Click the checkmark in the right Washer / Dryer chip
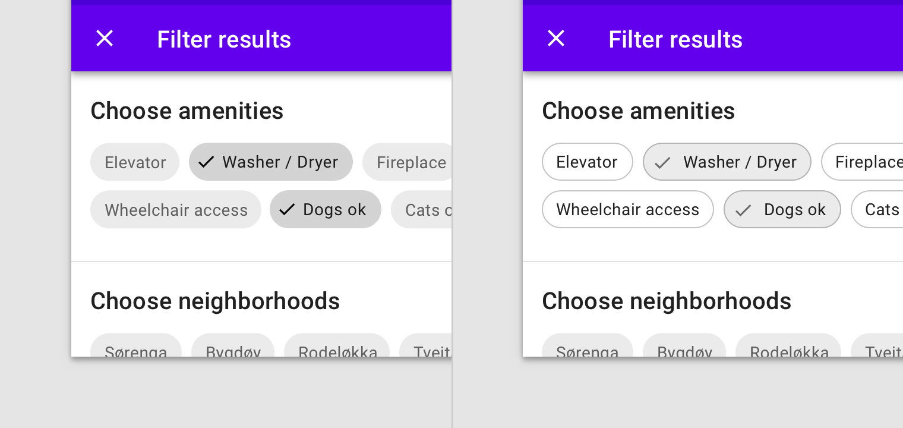The height and width of the screenshot is (428, 903). pyautogui.click(x=662, y=162)
